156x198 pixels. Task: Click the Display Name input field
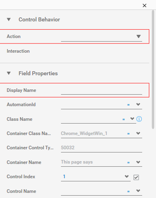[101, 91]
